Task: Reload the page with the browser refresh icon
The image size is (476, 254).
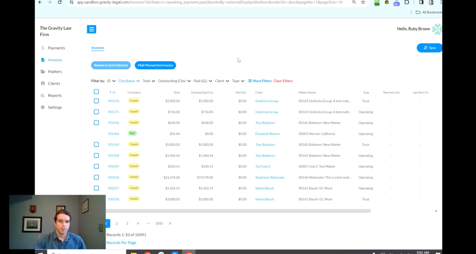Action: (60, 2)
